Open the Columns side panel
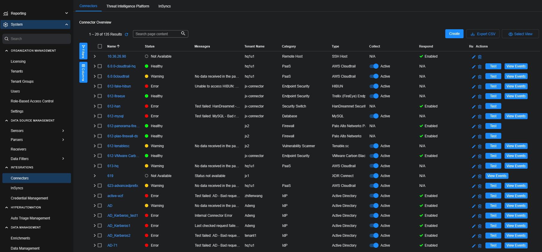 (83, 72)
